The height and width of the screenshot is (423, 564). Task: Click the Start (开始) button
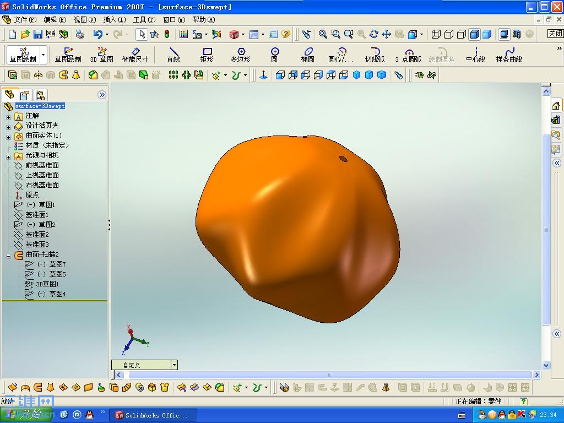pyautogui.click(x=27, y=415)
